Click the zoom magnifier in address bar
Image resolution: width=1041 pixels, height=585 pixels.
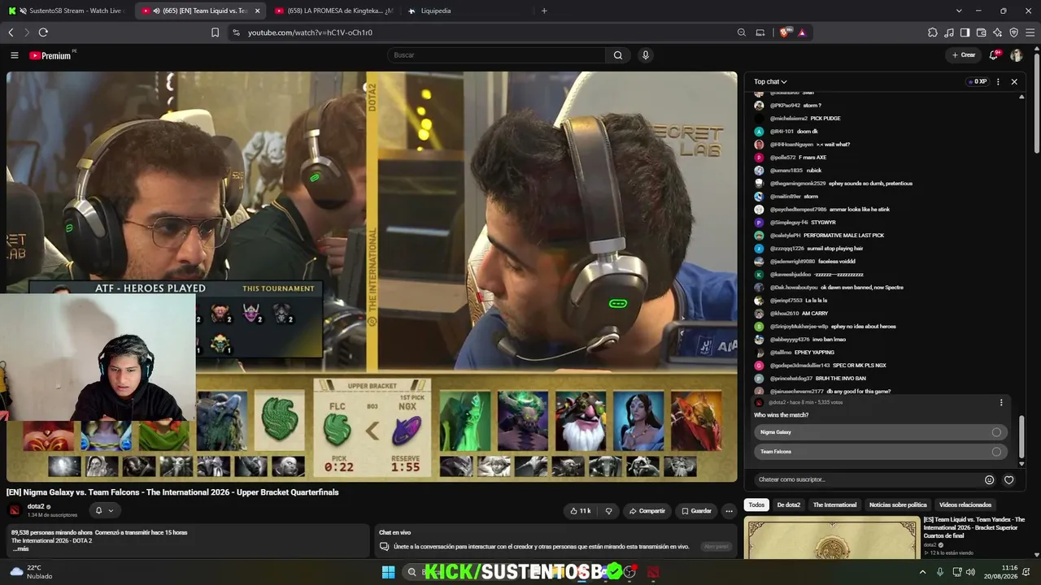[742, 32]
